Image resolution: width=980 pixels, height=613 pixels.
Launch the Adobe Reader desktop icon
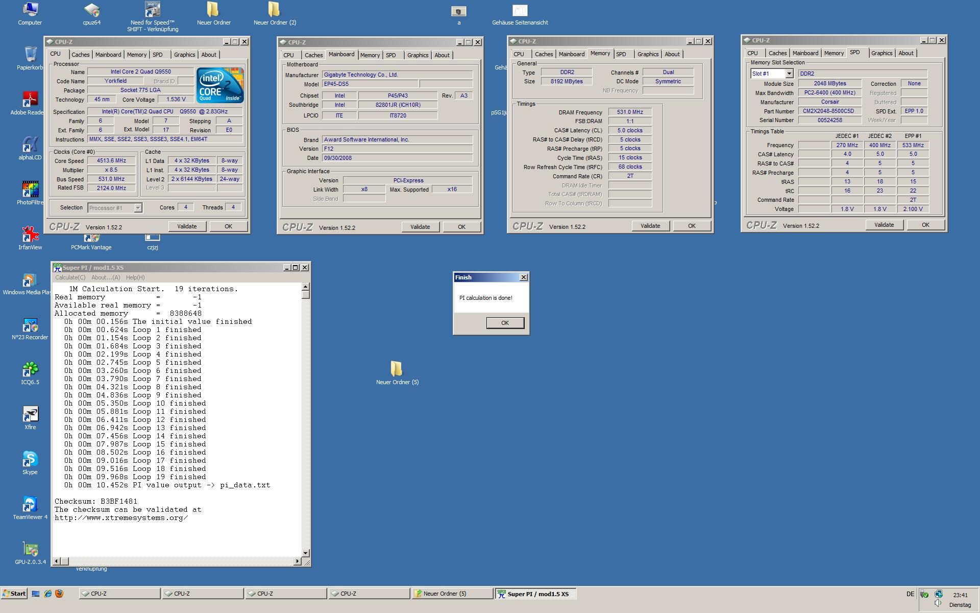tap(30, 103)
